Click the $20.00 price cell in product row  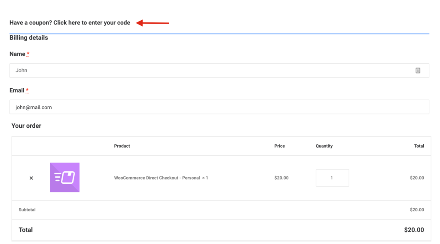(x=281, y=178)
